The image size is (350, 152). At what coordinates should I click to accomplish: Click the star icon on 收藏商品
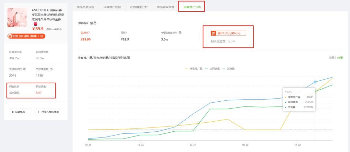[13, 112]
